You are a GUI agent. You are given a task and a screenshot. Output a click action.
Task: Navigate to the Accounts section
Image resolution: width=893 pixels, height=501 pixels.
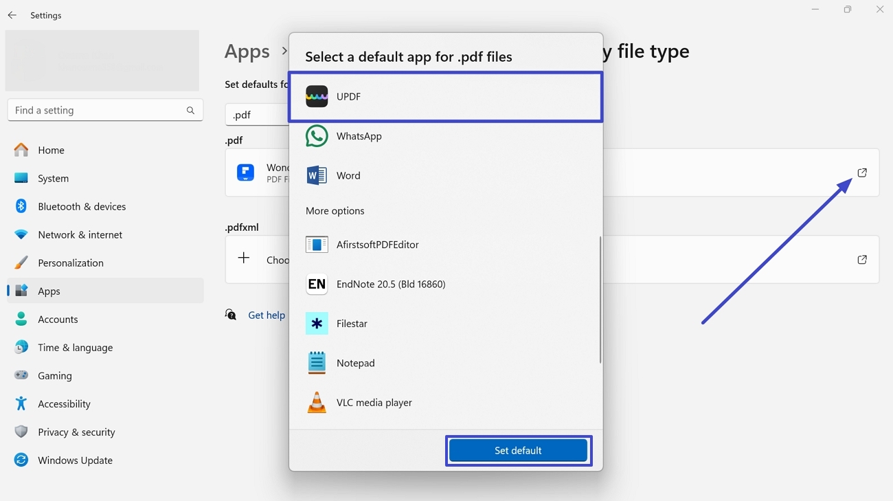click(58, 319)
